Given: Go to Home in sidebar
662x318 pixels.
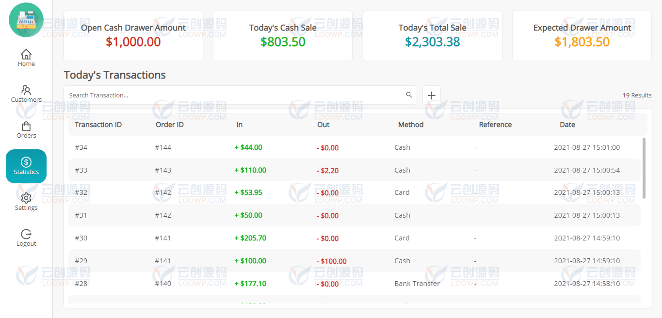Looking at the screenshot, I should click(26, 58).
